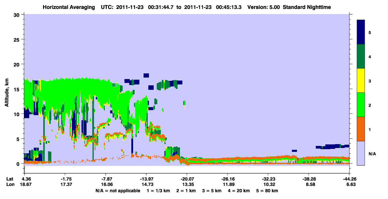388x199 pixels.
Task: Click the altitude tick label 25
Action: pos(17,39)
